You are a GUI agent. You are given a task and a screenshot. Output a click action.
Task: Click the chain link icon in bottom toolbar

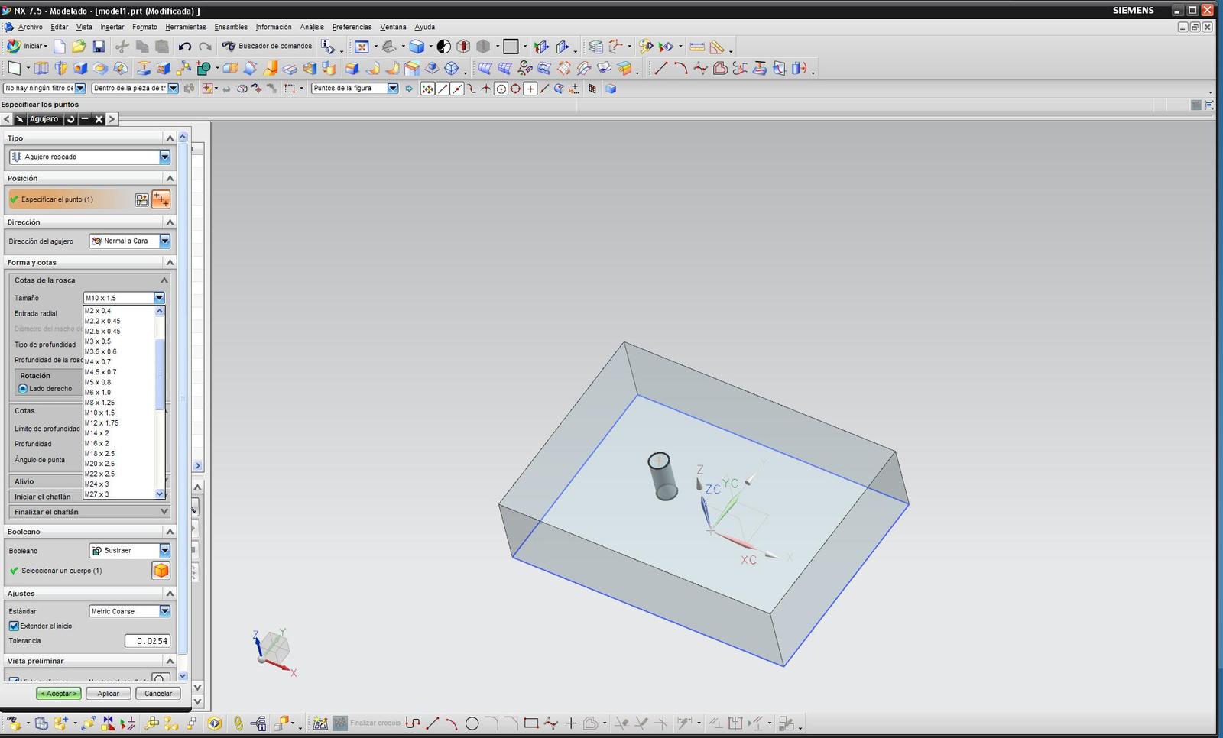coord(238,723)
